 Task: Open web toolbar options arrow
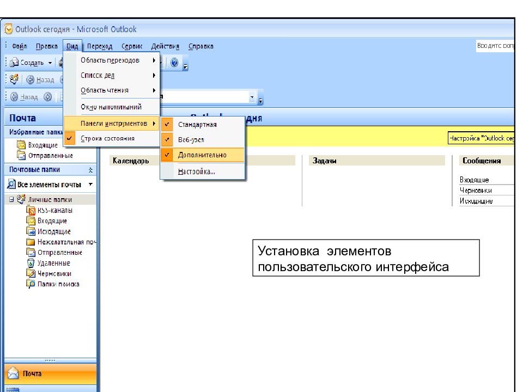click(x=260, y=99)
